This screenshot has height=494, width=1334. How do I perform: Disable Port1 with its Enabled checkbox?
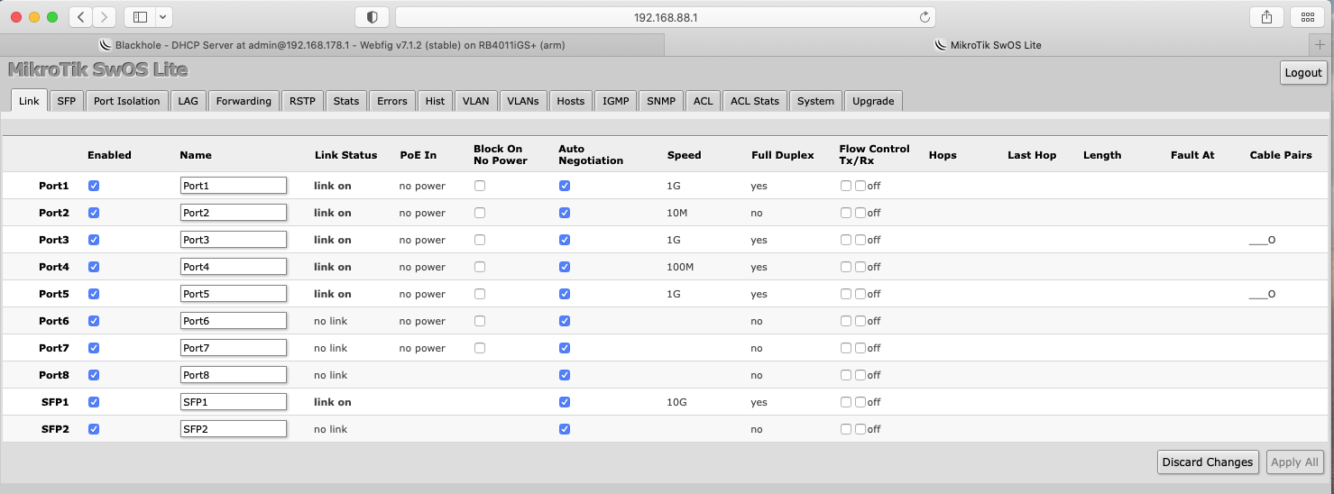click(x=94, y=186)
